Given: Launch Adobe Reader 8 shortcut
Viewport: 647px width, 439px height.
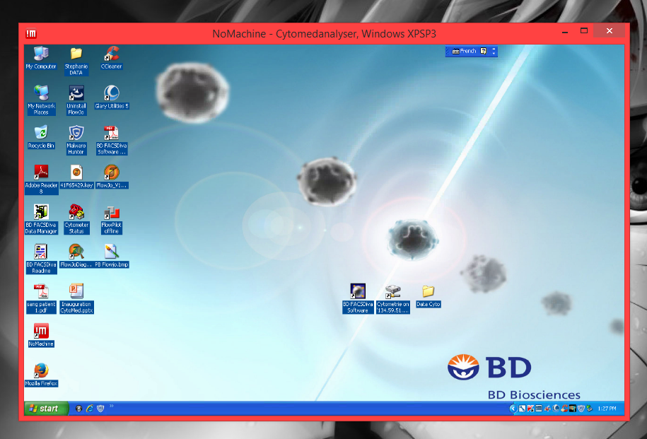Looking at the screenshot, I should tap(41, 180).
